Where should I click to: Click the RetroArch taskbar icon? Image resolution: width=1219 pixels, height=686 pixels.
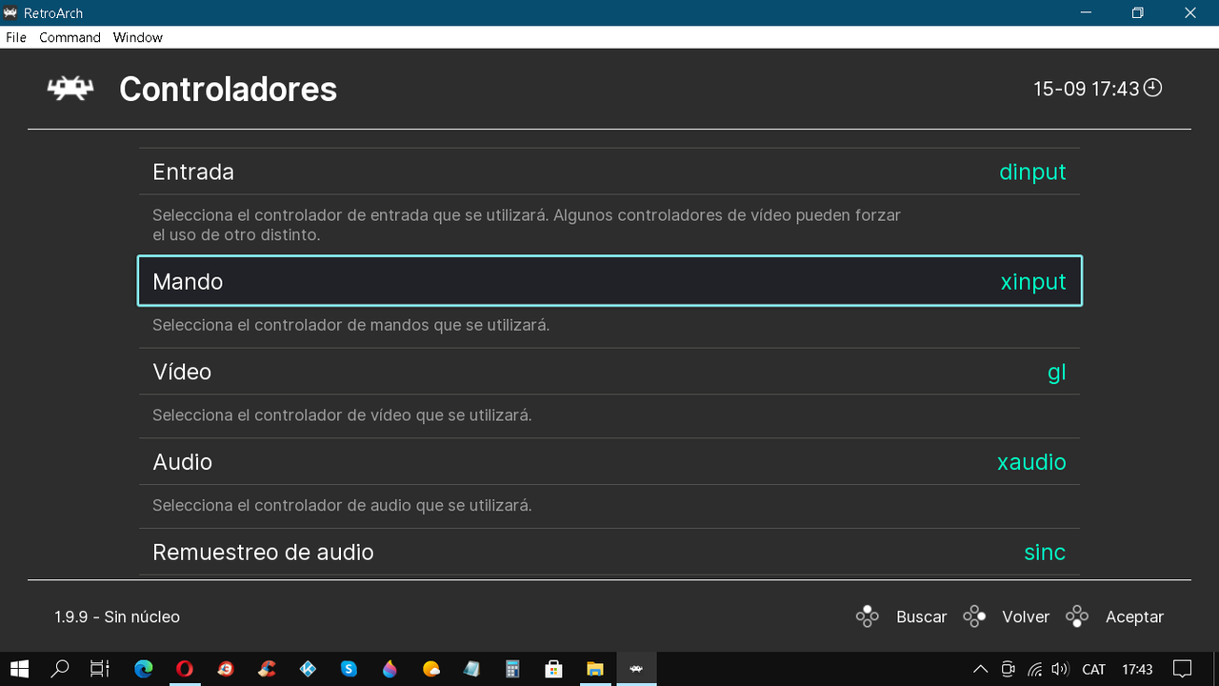point(636,669)
